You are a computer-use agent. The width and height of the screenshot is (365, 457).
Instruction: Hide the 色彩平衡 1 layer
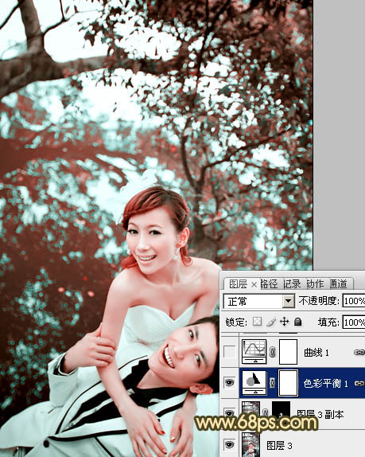(x=229, y=382)
